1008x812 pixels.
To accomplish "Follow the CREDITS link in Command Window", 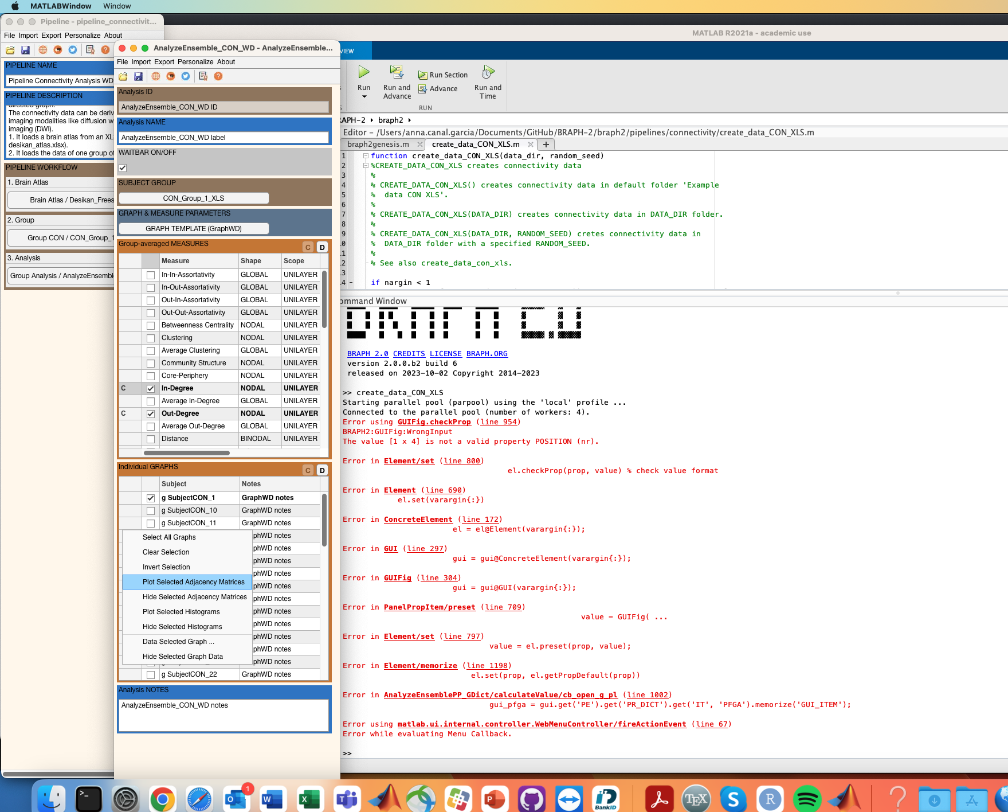I will [409, 353].
